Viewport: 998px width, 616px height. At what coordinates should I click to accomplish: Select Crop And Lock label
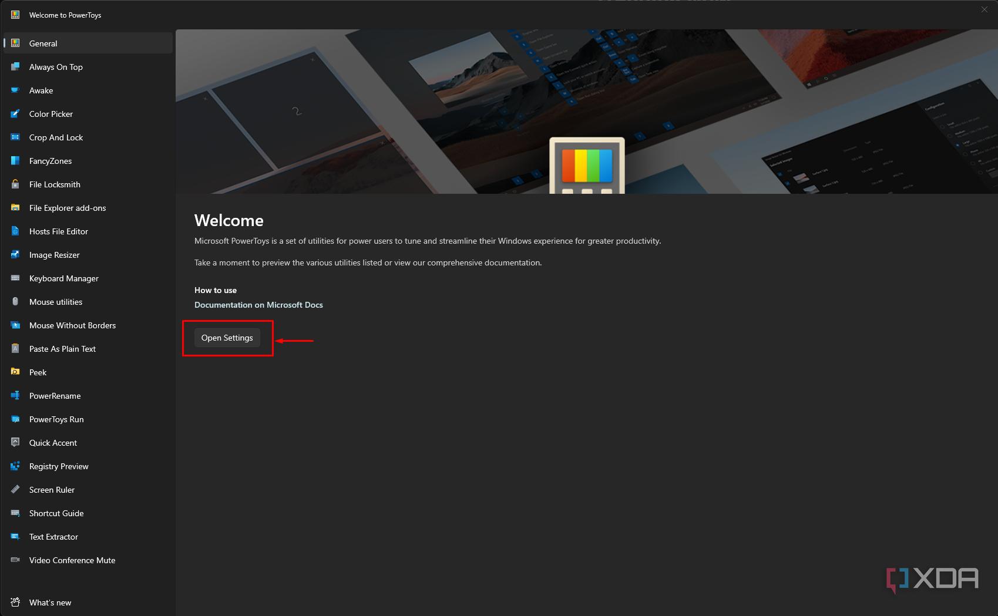56,137
